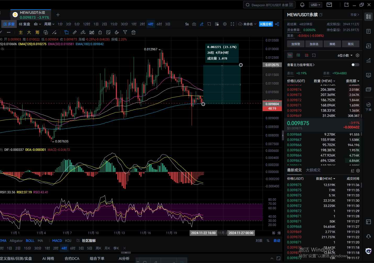Screen dimensions: 374x263
Task: Toggle the BOLL indicator
Action: point(30,241)
